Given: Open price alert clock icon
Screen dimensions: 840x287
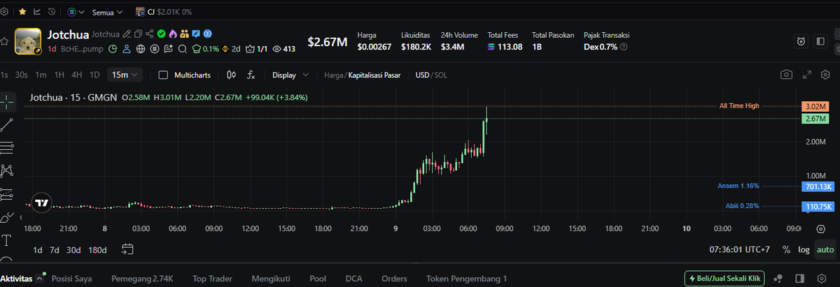Looking at the screenshot, I should [801, 41].
